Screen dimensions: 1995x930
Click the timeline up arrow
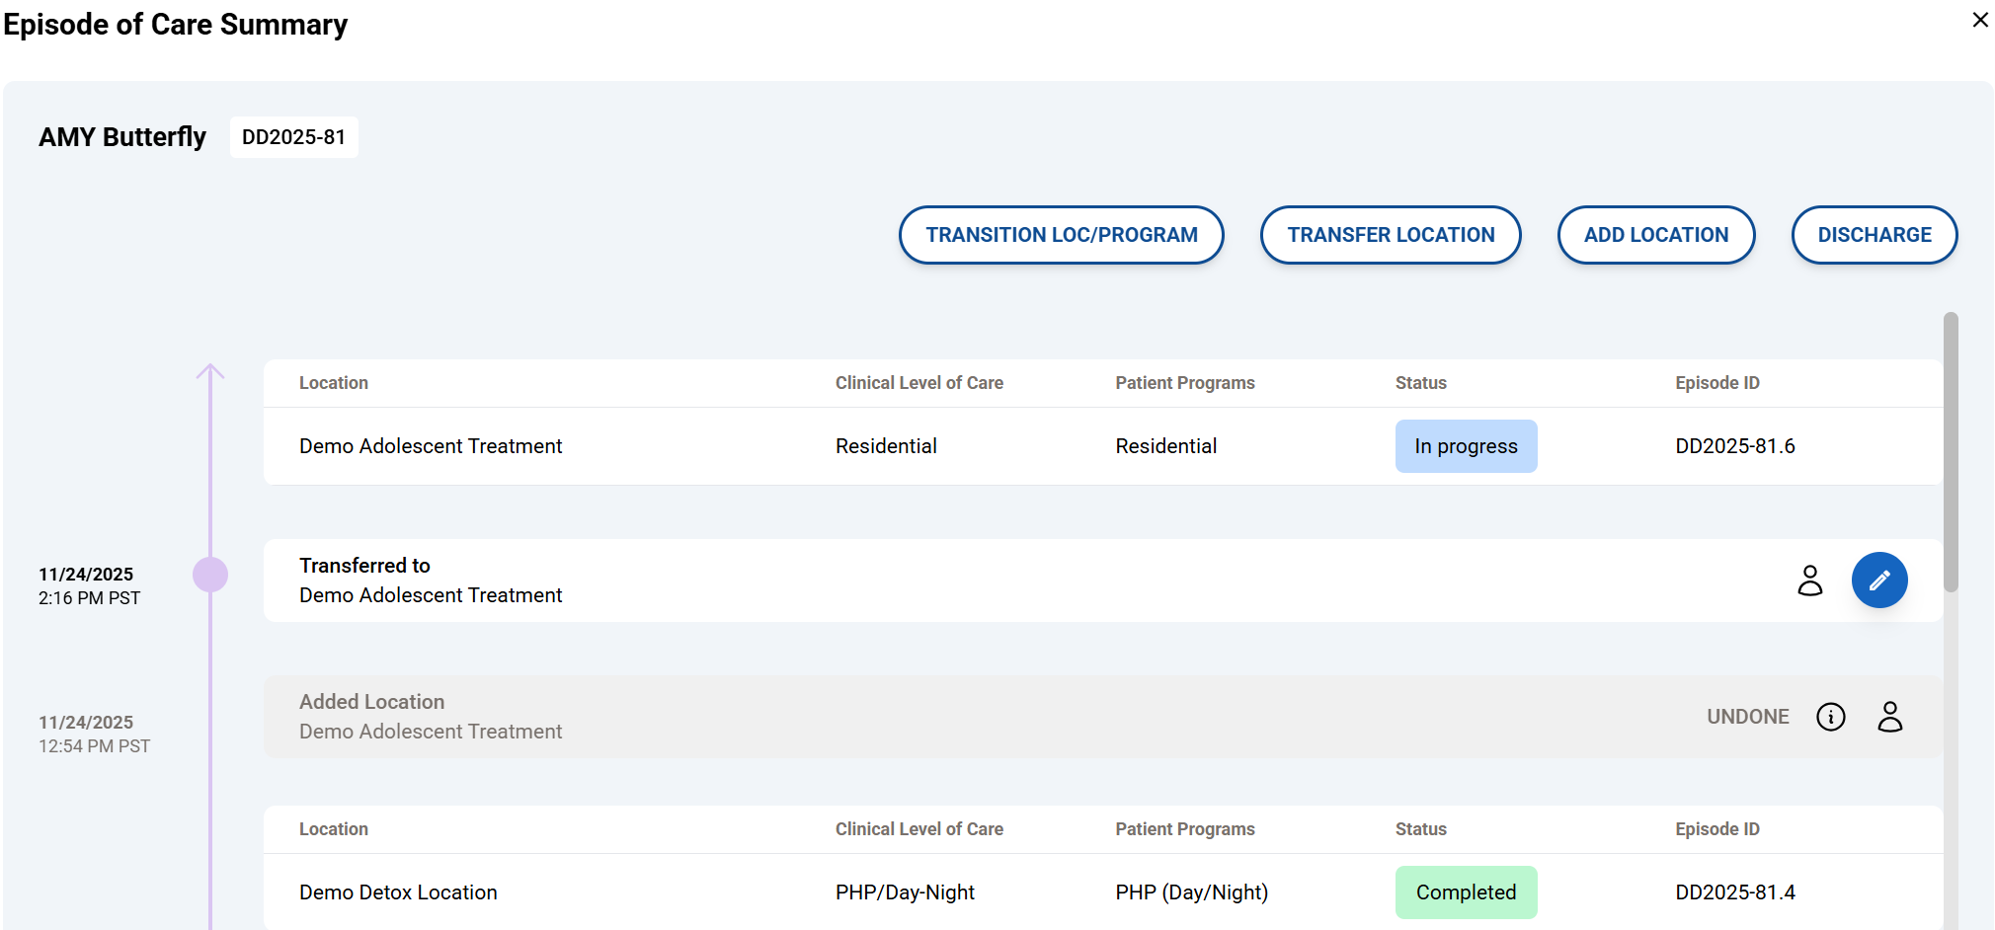coord(210,372)
